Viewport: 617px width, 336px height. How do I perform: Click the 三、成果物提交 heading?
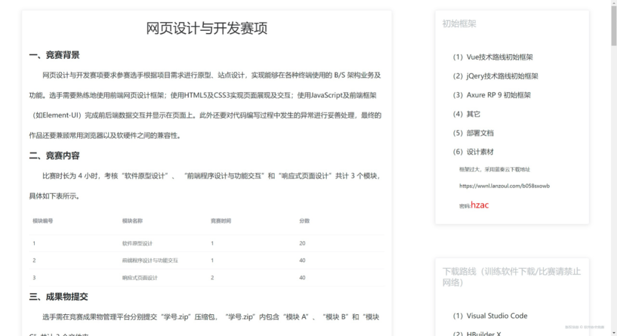click(x=60, y=297)
